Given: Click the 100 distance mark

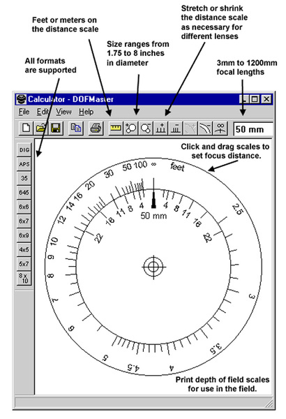Looking at the screenshot, I should click(140, 165).
